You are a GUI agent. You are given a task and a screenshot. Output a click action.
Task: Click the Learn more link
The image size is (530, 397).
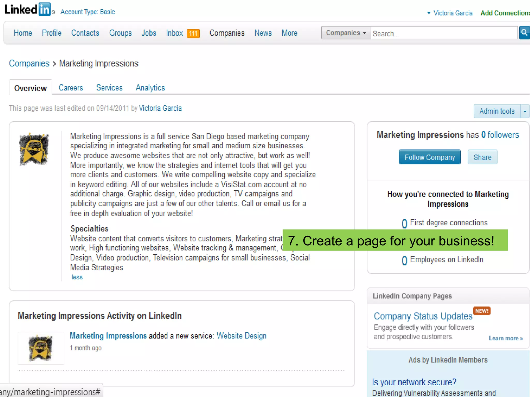(506, 338)
